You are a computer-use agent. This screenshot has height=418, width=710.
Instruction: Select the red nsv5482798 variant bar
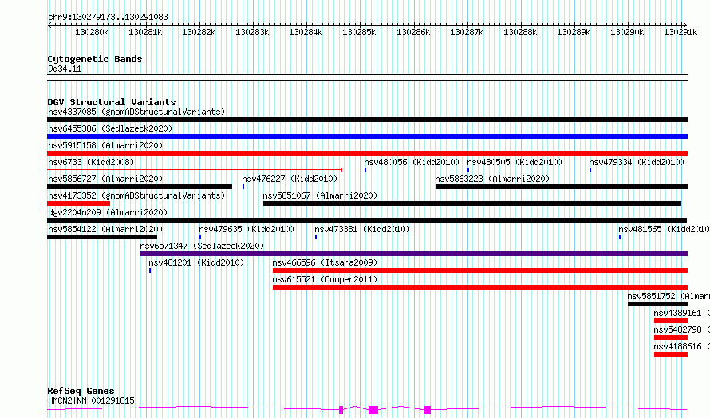click(x=671, y=337)
